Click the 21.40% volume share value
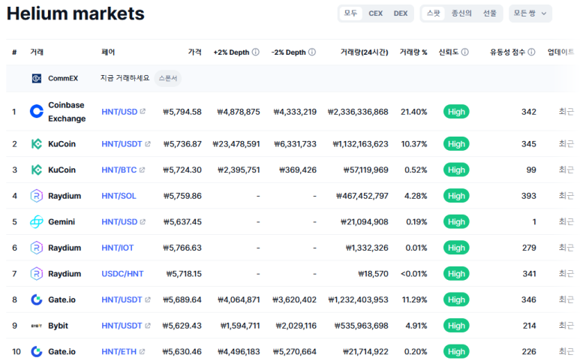Image resolution: width=580 pixels, height=364 pixels. pos(414,112)
